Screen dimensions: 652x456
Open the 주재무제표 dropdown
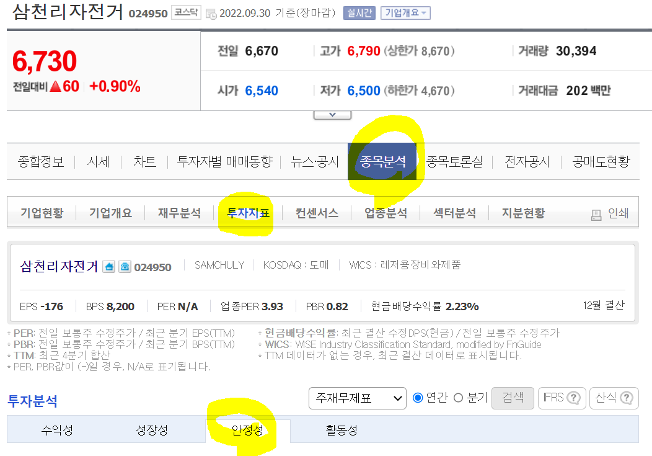coord(358,398)
